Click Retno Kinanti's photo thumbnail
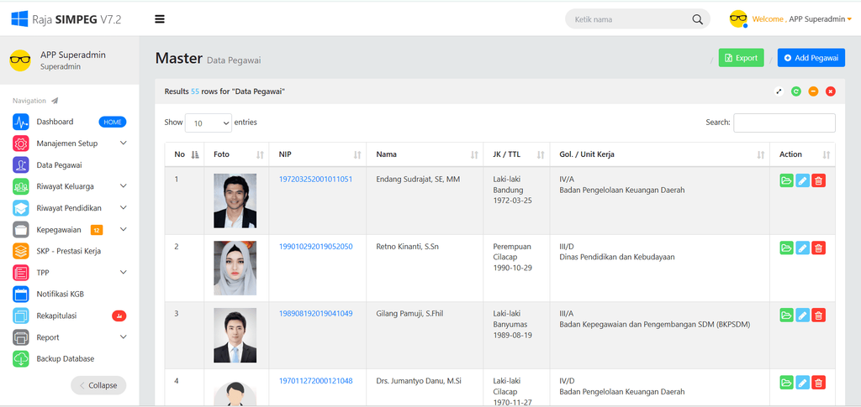Viewport: 861px width, 407px height. click(235, 268)
